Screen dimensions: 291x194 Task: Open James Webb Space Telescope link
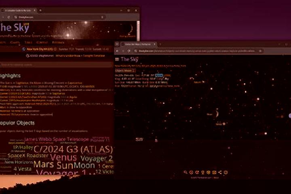click(57, 139)
